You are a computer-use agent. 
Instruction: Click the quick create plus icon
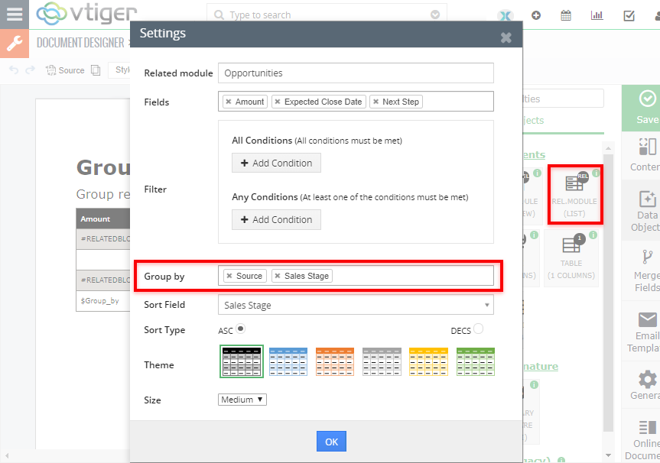[536, 15]
